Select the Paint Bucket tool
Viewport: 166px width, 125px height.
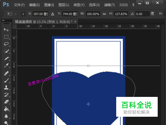click(x=6, y=109)
